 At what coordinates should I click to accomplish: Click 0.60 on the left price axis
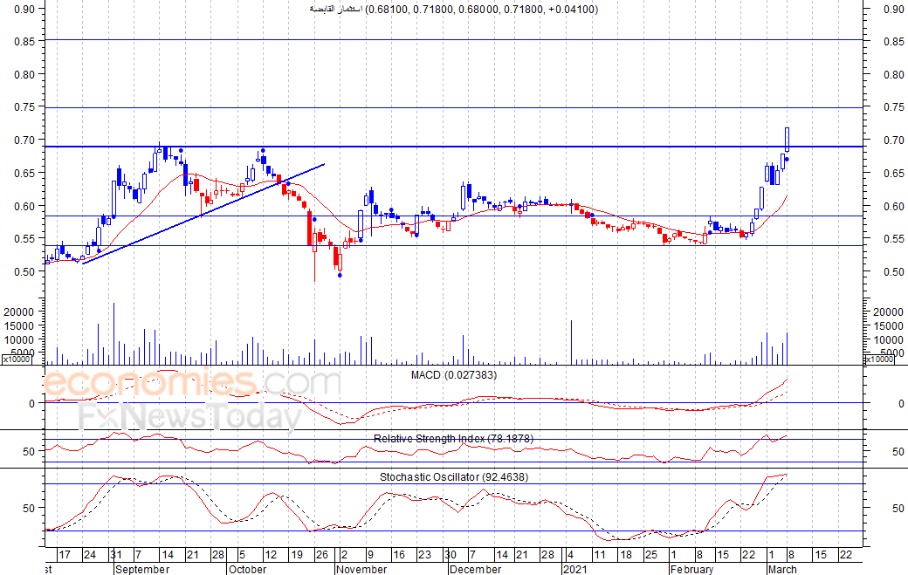click(x=24, y=205)
